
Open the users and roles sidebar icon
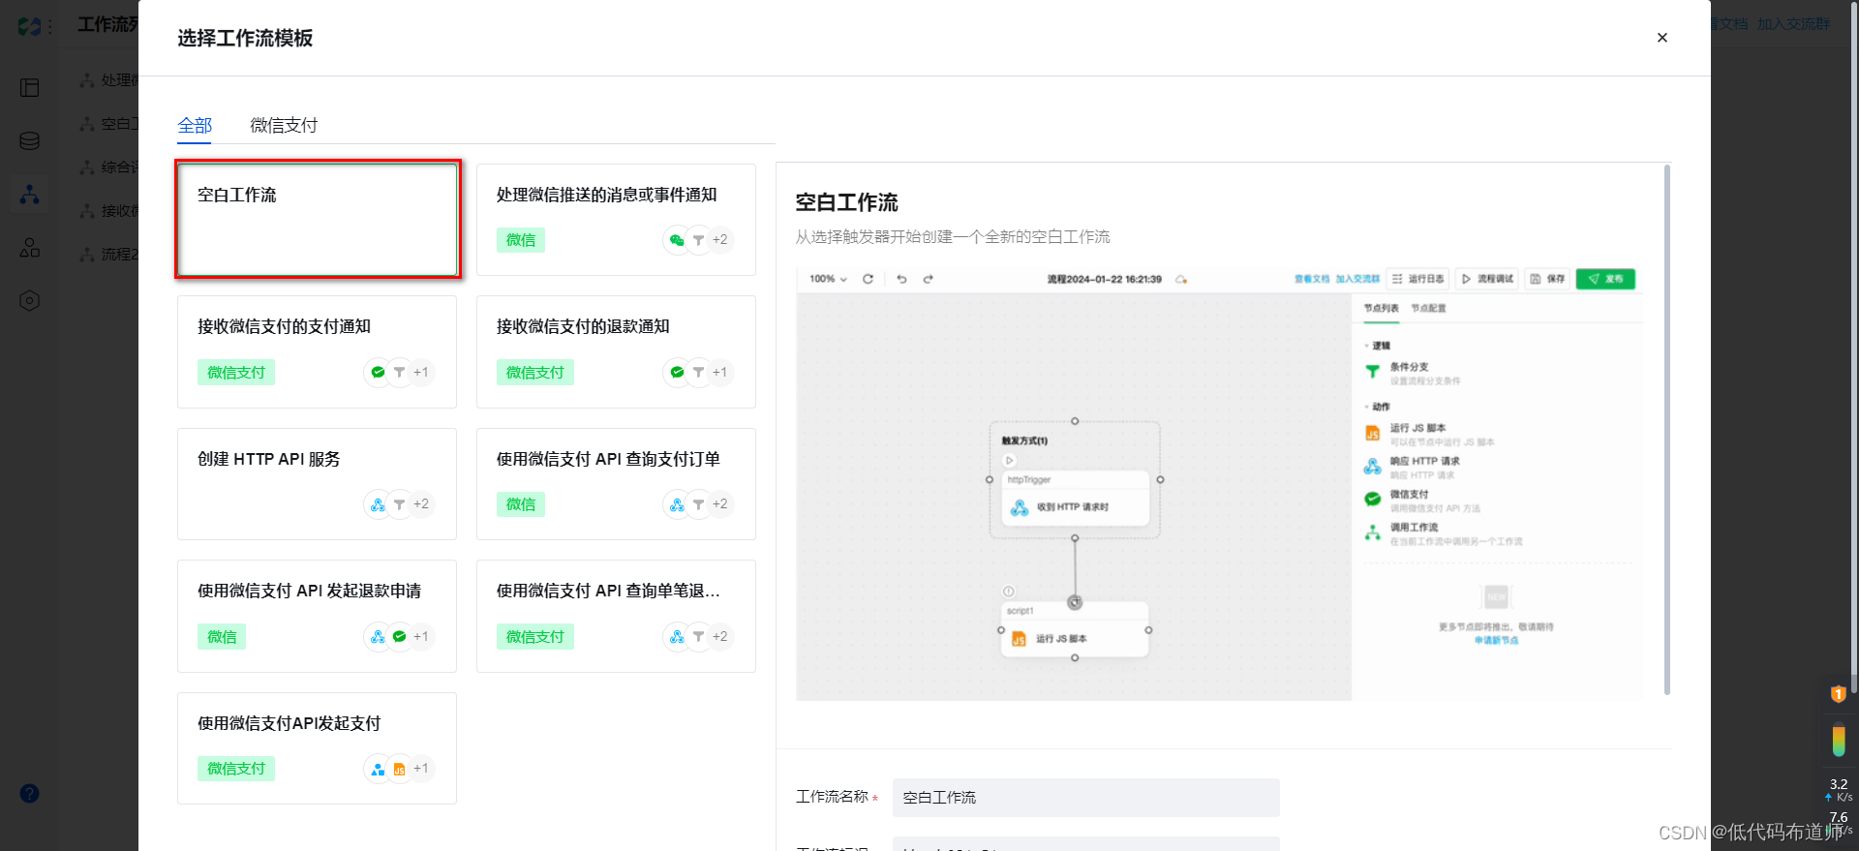pos(30,248)
